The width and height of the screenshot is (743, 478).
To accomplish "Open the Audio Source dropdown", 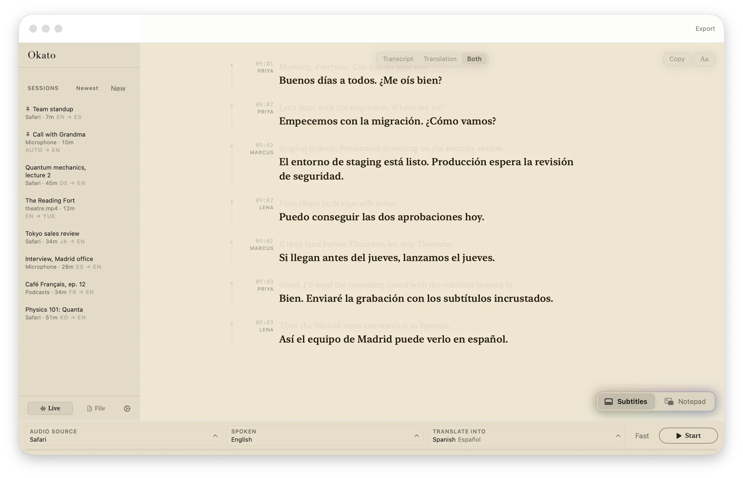I will pos(124,435).
